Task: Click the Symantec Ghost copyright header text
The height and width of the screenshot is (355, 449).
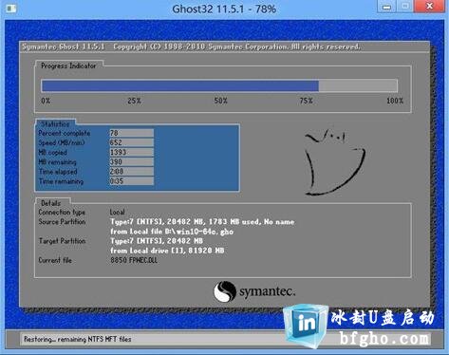Action: click(x=191, y=47)
